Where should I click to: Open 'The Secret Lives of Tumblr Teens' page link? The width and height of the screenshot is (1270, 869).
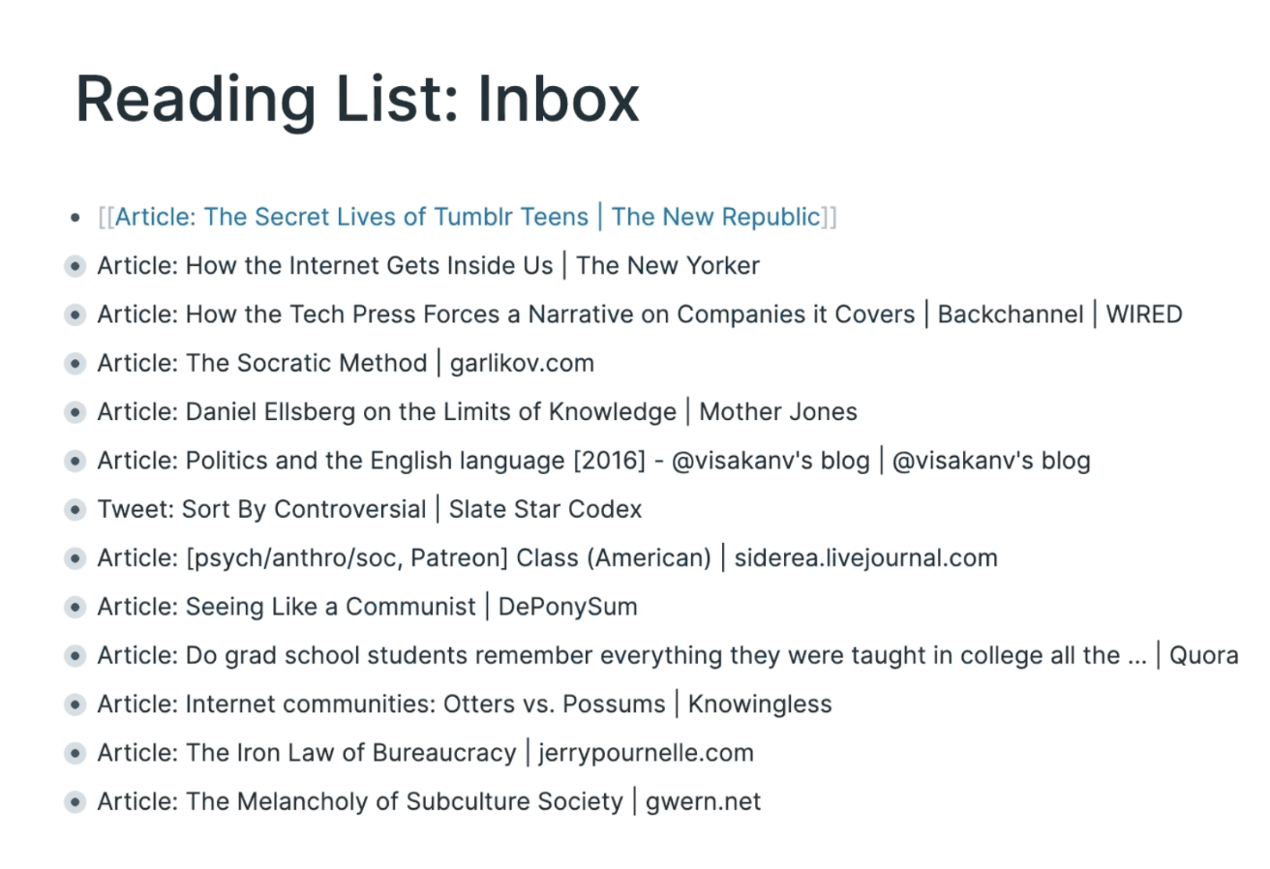tap(467, 217)
